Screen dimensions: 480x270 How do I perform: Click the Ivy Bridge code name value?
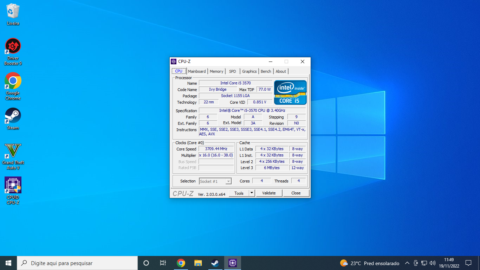pyautogui.click(x=218, y=90)
